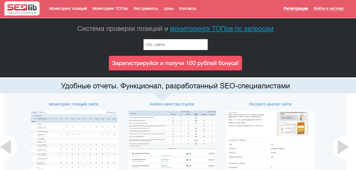Open Мониторинг позиций menu item

pyautogui.click(x=68, y=8)
